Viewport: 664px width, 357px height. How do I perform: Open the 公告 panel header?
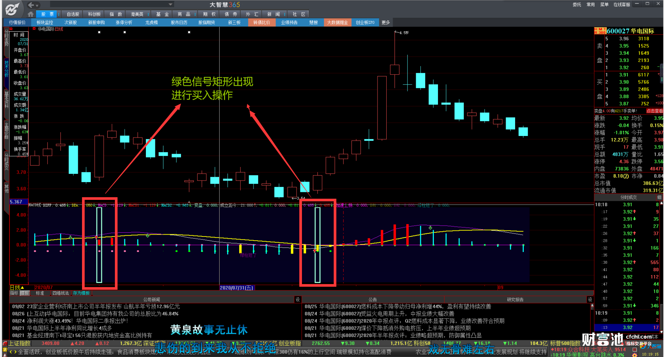tap(373, 299)
